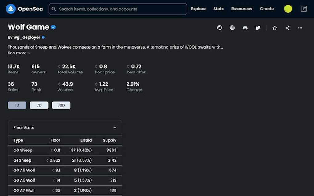Share the Wolf Game collection
314x196 pixels.
(x=287, y=28)
